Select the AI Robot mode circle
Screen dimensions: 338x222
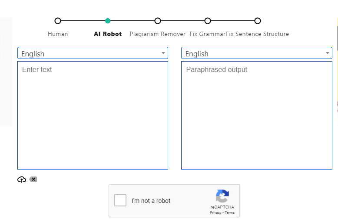tap(108, 21)
